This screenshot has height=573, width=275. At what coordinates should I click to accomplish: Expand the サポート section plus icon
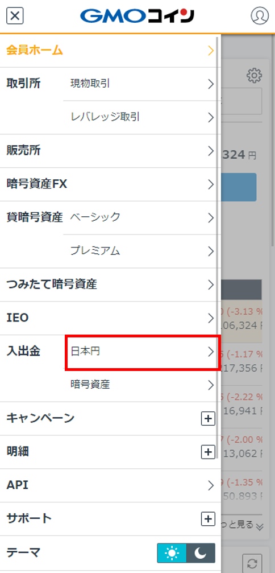click(208, 519)
